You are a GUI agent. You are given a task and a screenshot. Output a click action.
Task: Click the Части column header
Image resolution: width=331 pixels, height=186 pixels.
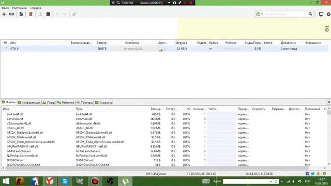213,109
